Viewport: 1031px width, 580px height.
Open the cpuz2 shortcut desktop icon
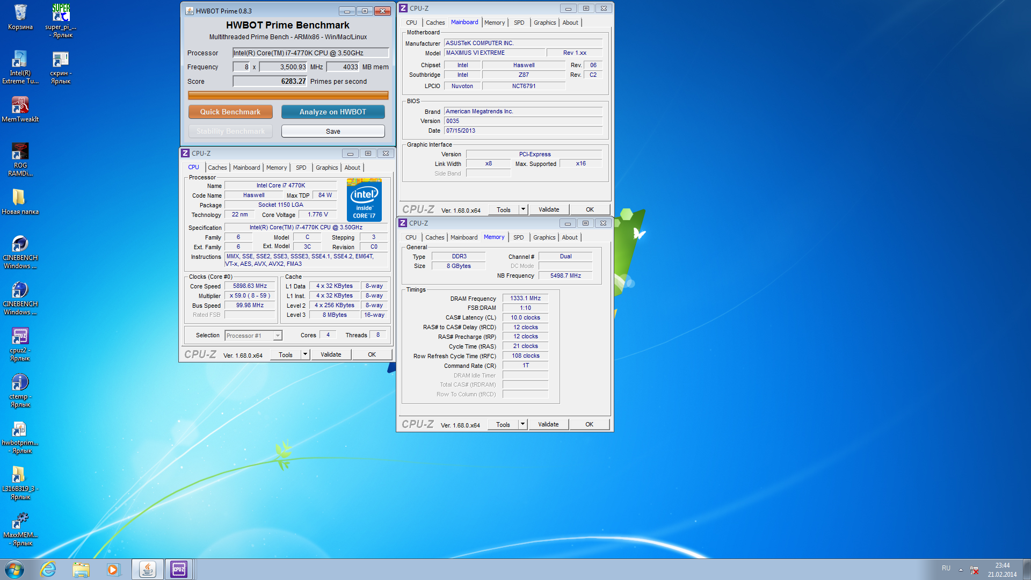click(20, 344)
